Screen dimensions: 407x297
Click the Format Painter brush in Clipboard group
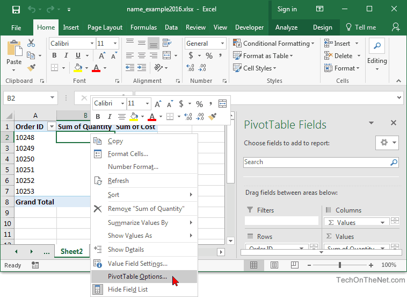pyautogui.click(x=31, y=68)
